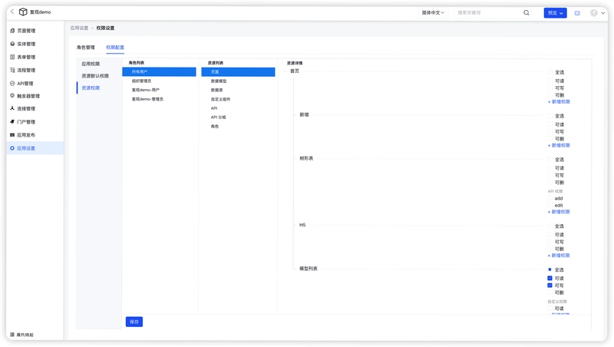Screen dimensions: 614x347
Task: Check 可删 for 模型列表
Action: pyautogui.click(x=550, y=292)
